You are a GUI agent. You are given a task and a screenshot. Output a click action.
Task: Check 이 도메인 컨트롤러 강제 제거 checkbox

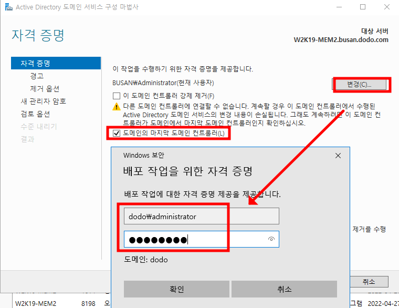click(x=117, y=96)
